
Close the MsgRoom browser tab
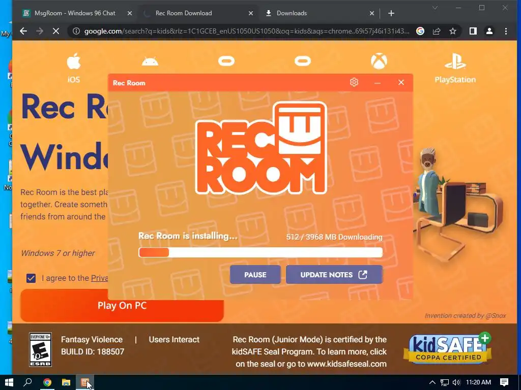[130, 13]
